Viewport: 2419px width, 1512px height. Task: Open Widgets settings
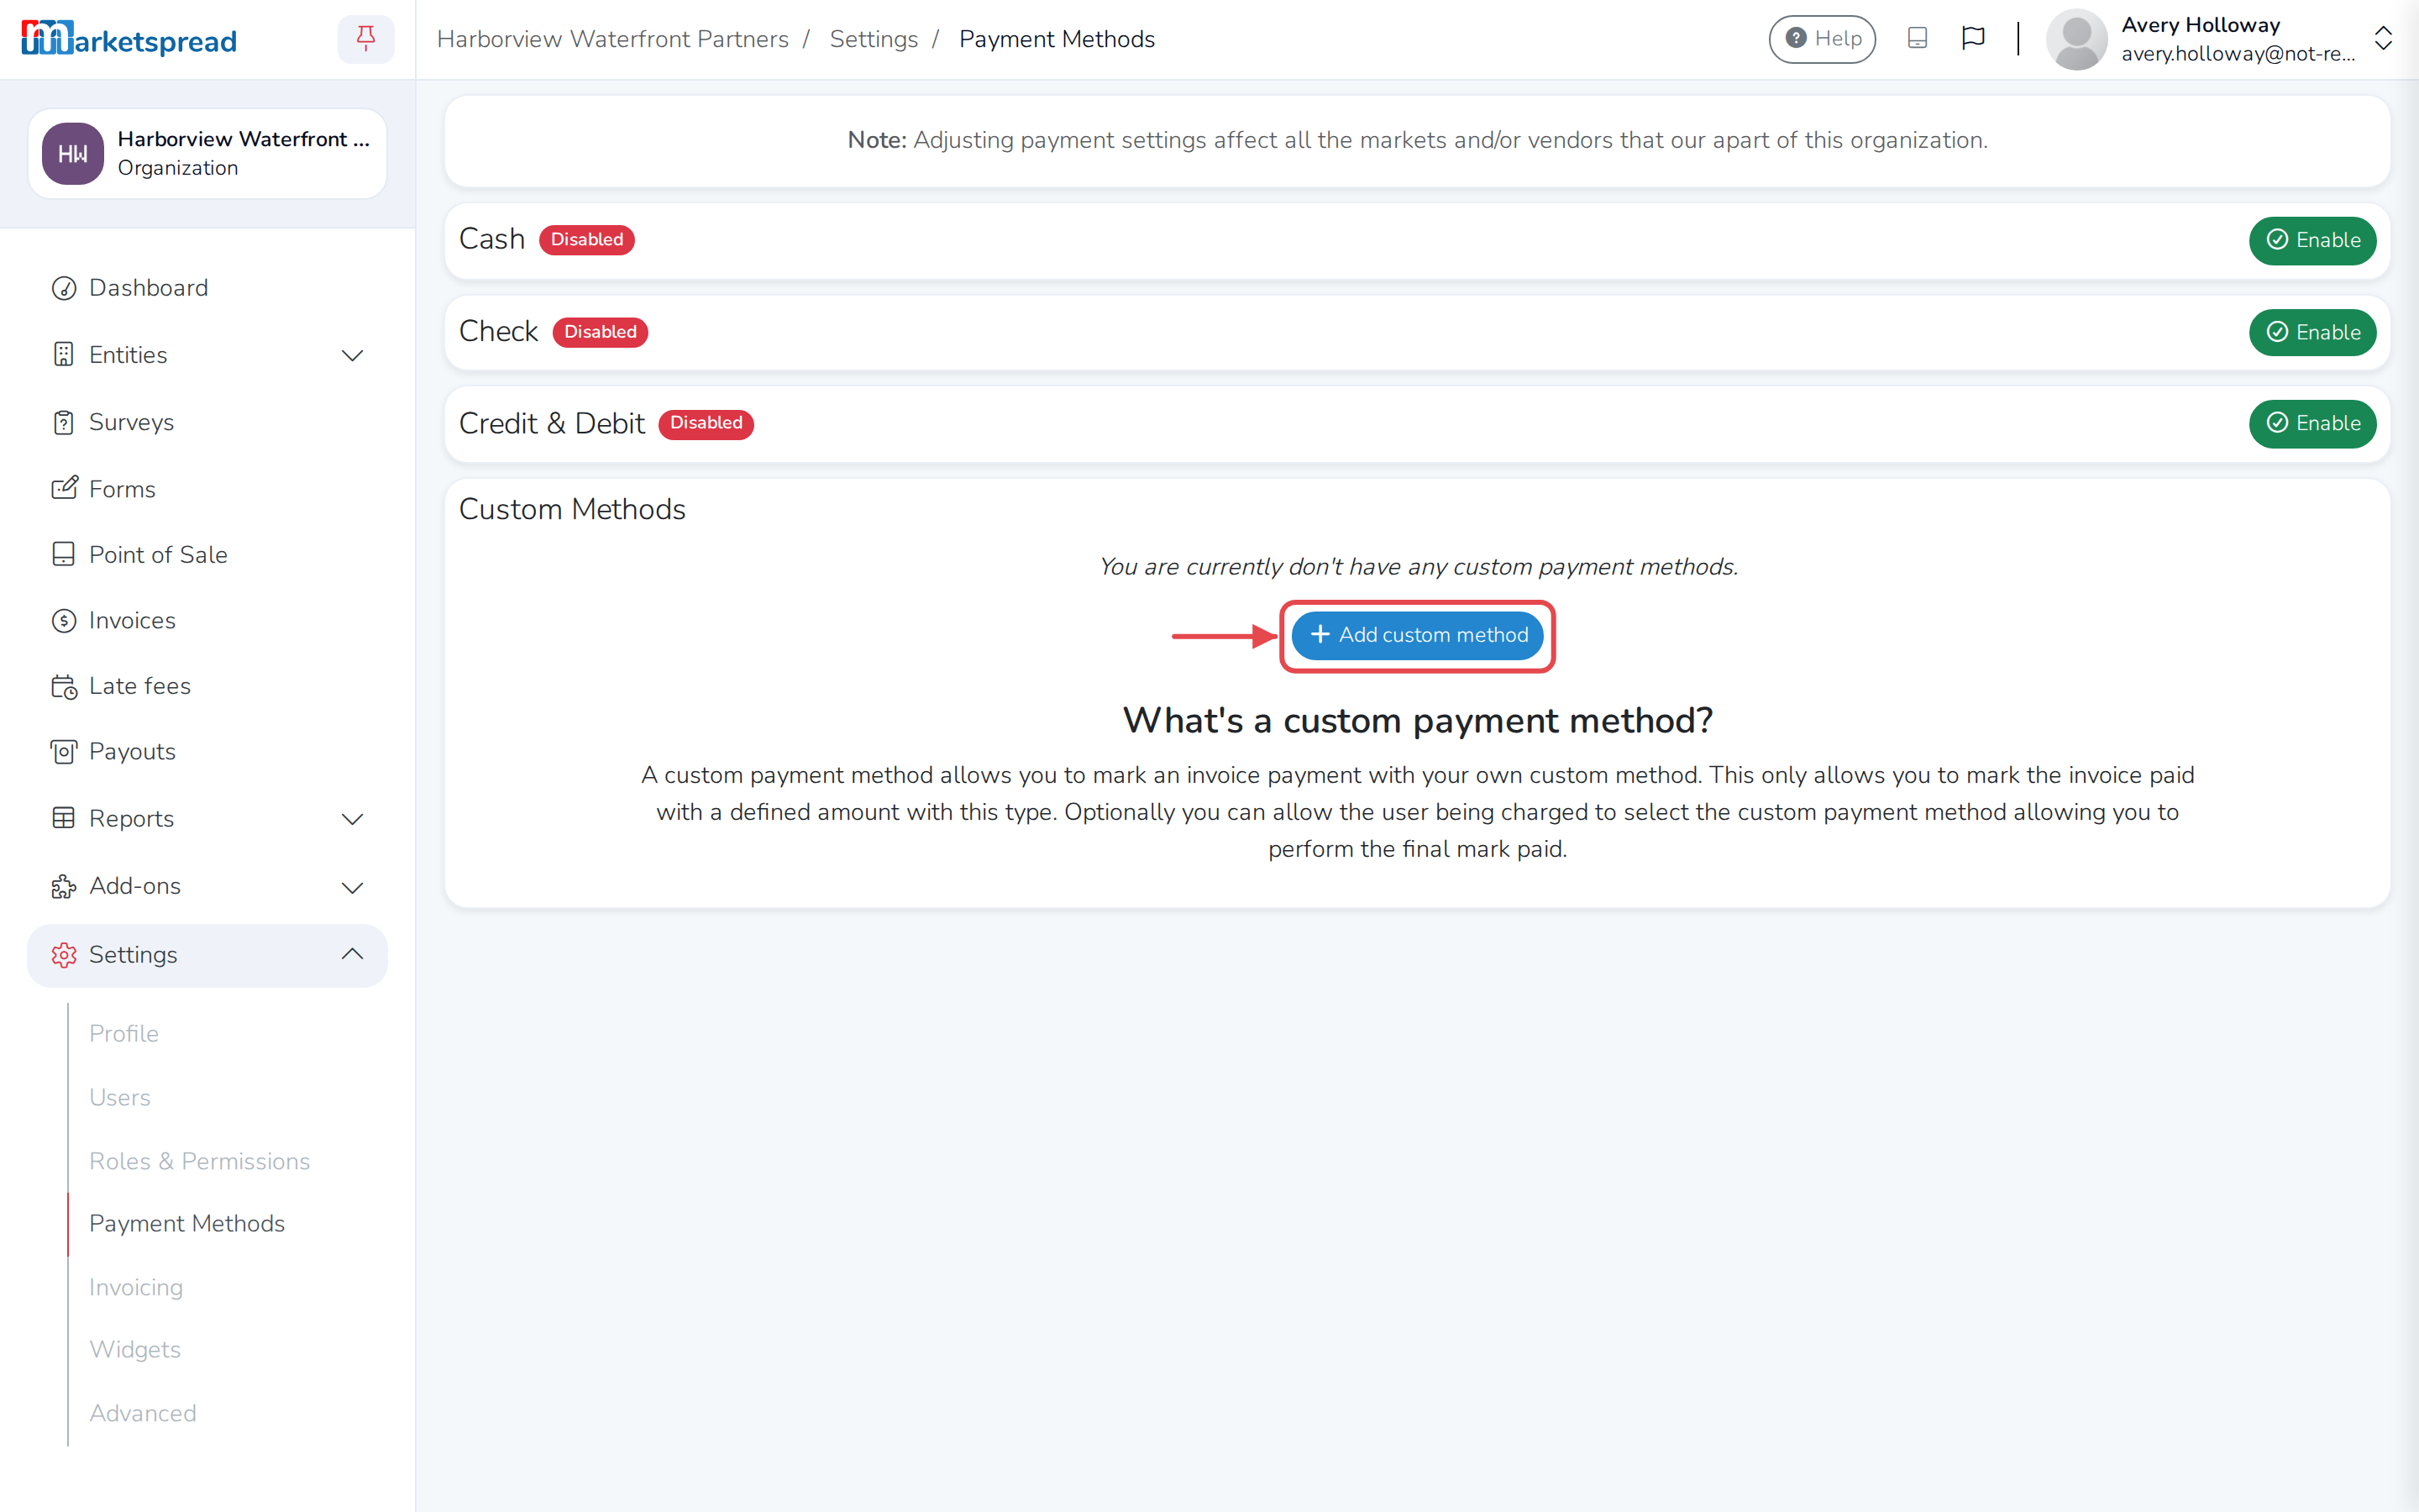point(135,1350)
